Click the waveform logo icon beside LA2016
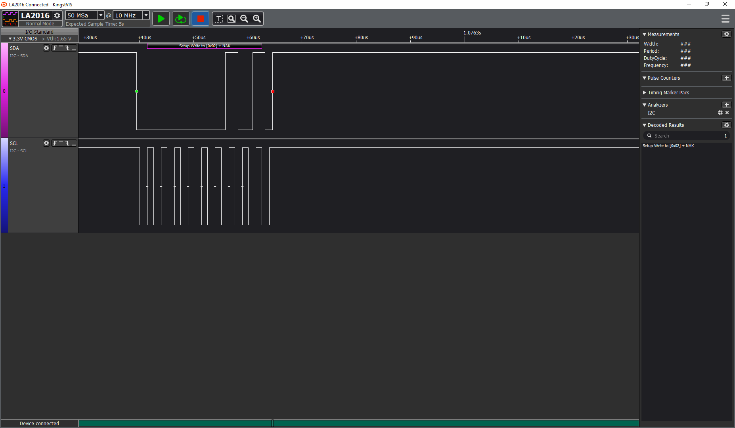 click(10, 18)
